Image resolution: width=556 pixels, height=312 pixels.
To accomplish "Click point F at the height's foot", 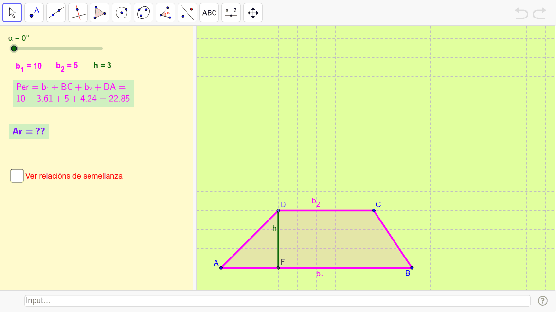I will click(x=278, y=268).
